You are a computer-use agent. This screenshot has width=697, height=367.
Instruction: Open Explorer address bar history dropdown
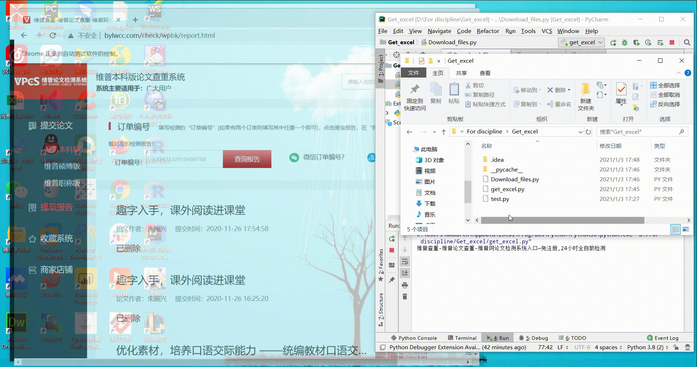pyautogui.click(x=580, y=132)
